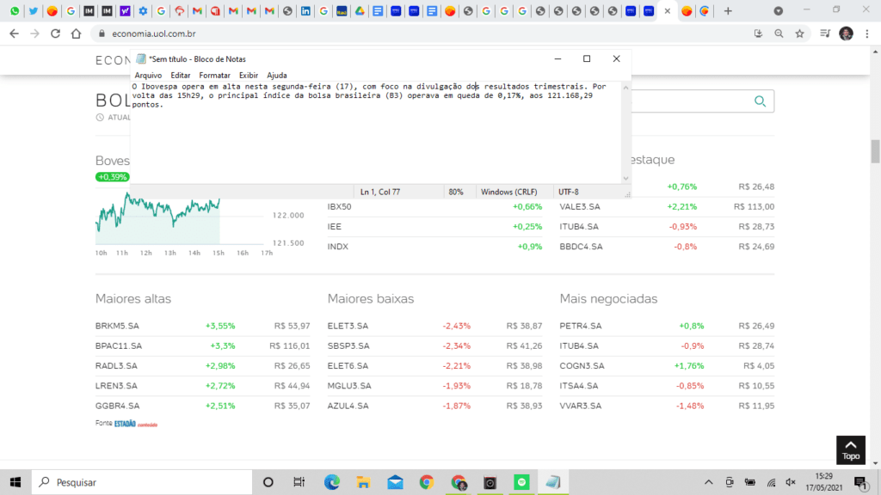This screenshot has width=881, height=495.
Task: Open MGLU3.SA in Maiores baixas
Action: point(349,386)
